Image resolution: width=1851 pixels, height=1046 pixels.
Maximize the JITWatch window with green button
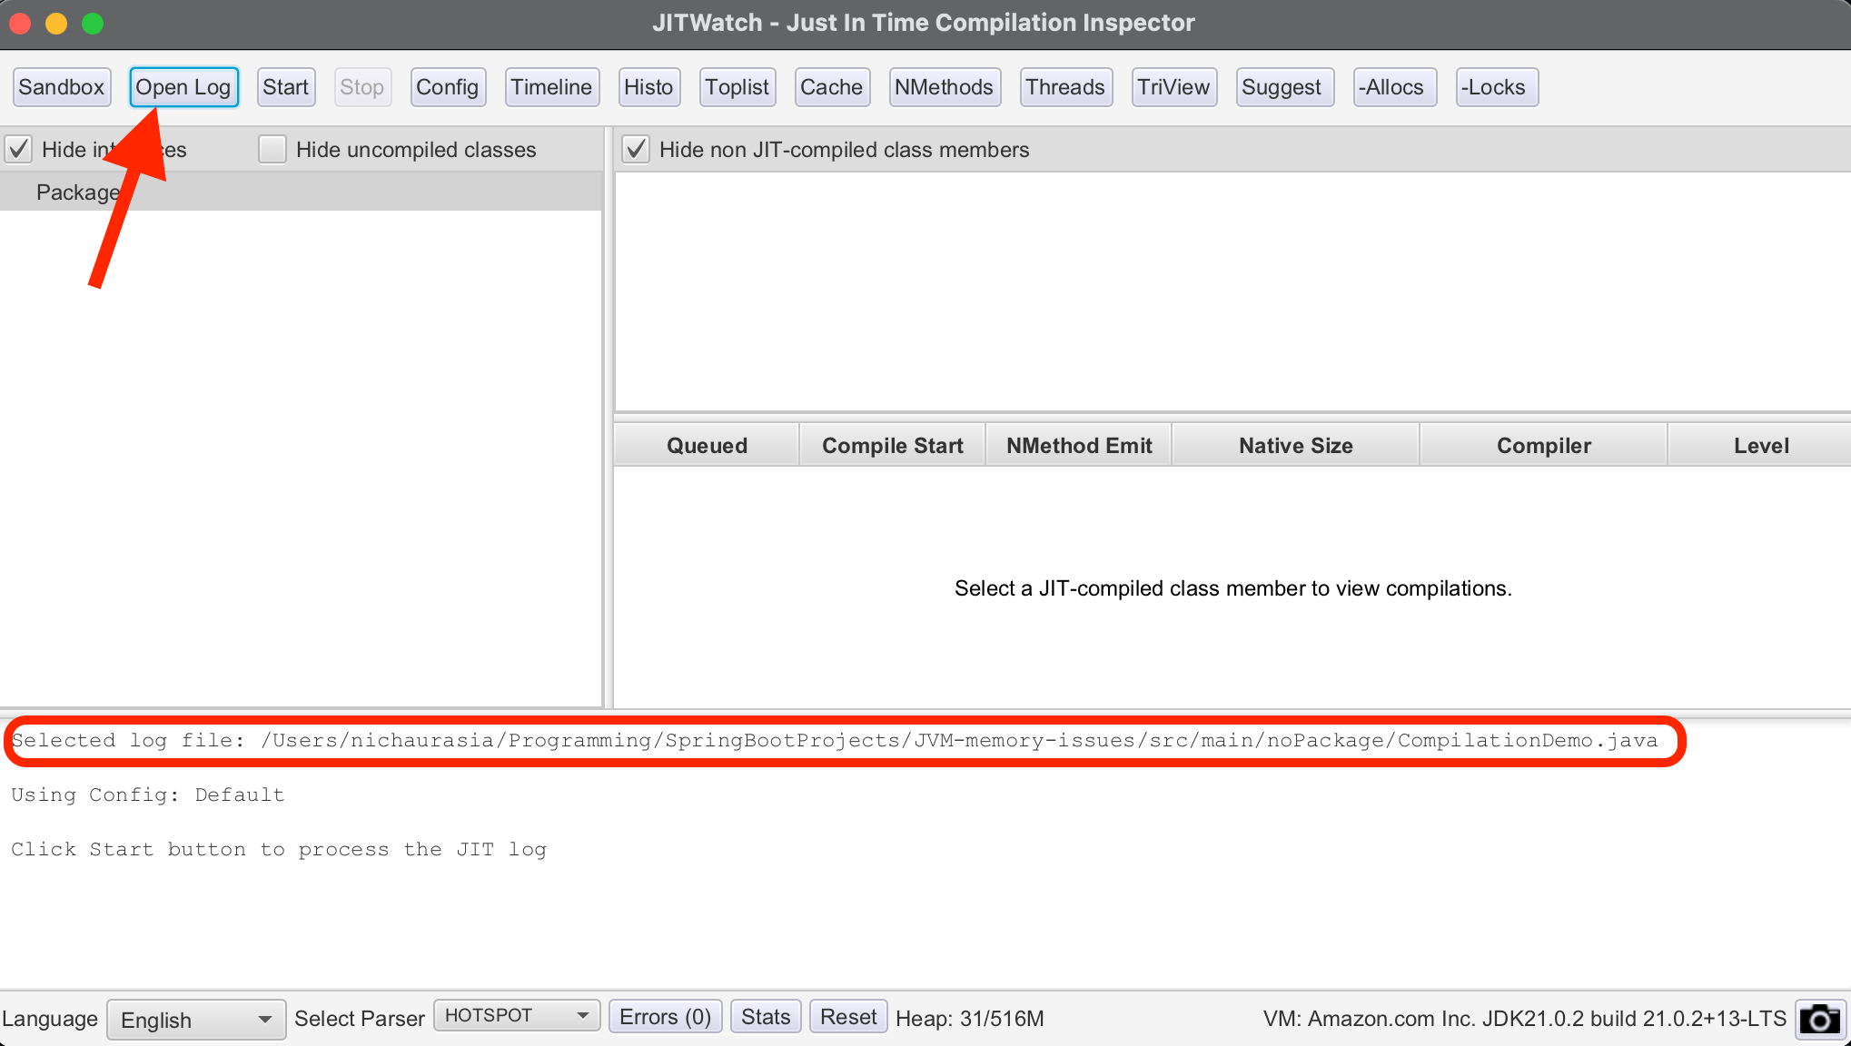[93, 23]
